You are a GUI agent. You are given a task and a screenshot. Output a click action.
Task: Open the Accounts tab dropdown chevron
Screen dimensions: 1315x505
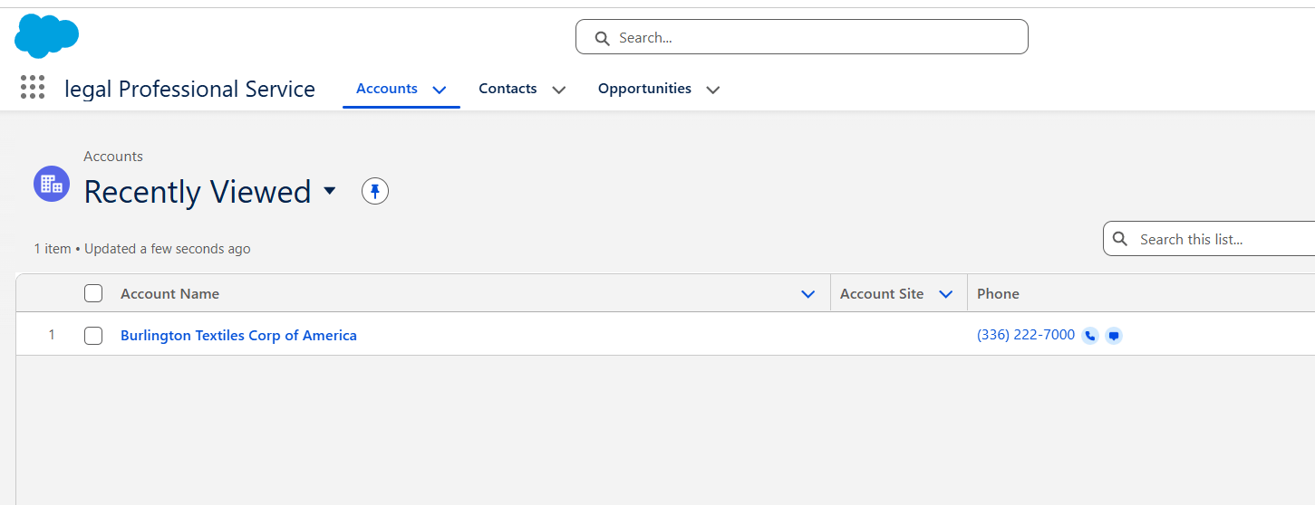pyautogui.click(x=440, y=90)
